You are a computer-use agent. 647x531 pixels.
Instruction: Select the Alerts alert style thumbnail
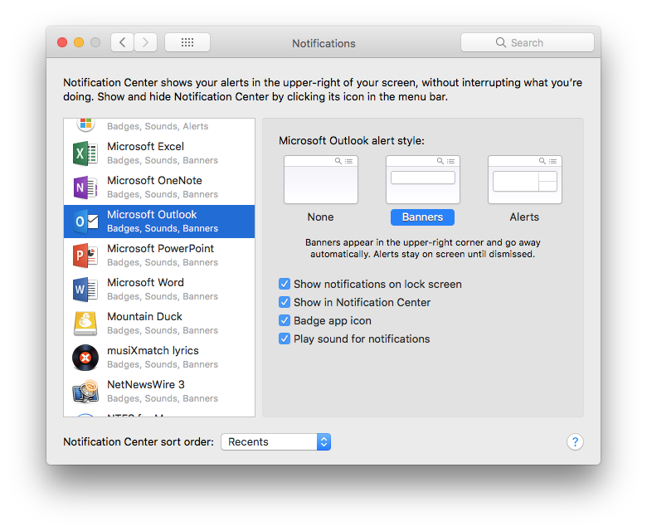(524, 179)
